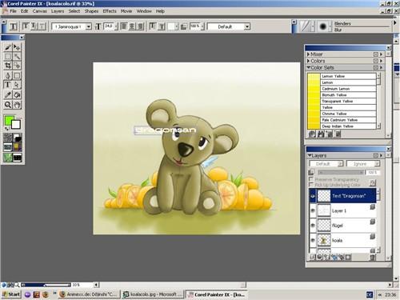Open the Ignore composite depth dropdown
This screenshot has width=400, height=300.
click(x=362, y=164)
